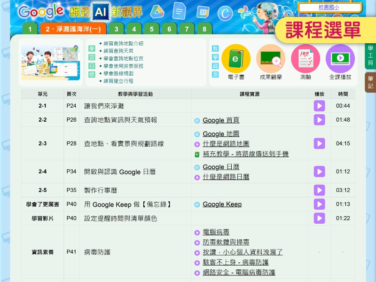This screenshot has height=282, width=376.
Task: Open the Google 地圖 resource link
Action: [220, 134]
